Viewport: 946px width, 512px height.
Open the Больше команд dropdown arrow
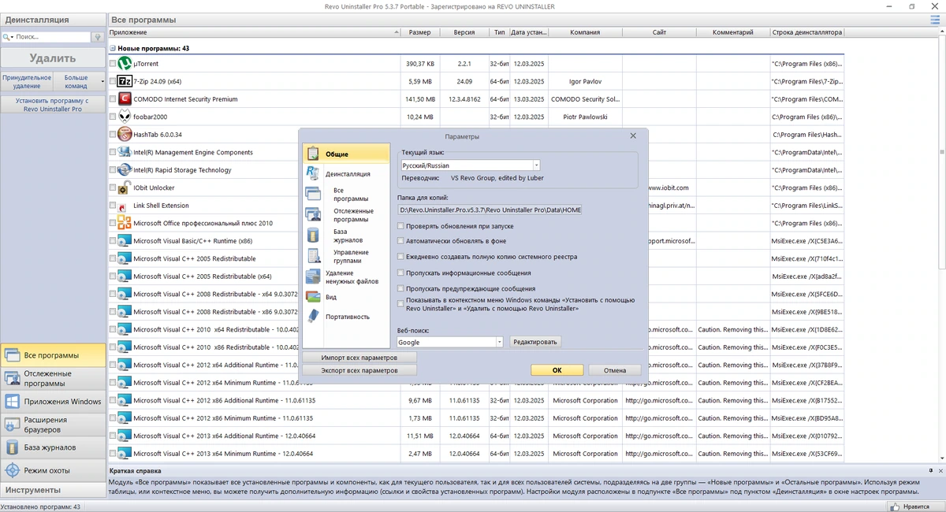[102, 81]
